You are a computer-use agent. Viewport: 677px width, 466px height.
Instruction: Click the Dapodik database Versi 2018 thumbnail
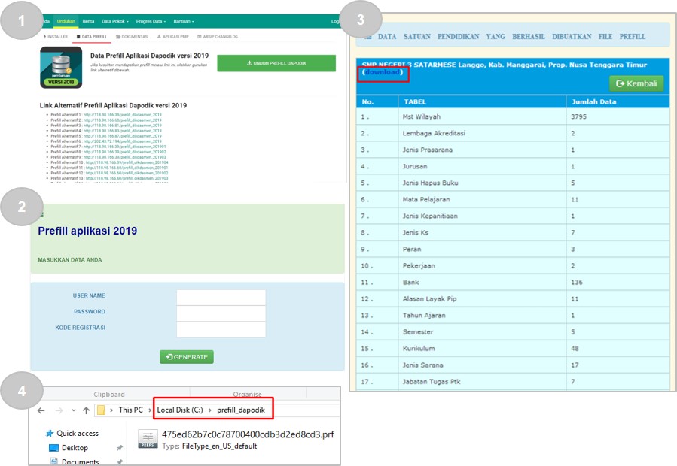(61, 68)
